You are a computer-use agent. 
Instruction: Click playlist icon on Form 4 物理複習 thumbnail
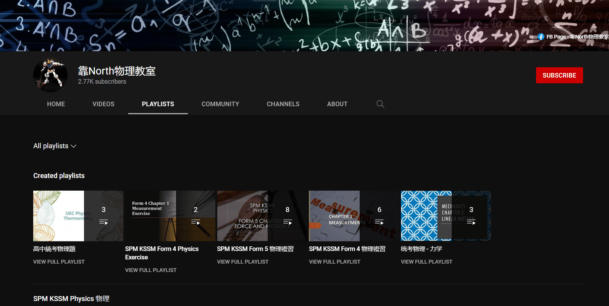379,222
